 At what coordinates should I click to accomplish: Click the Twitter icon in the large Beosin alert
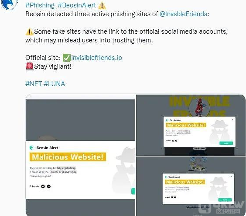pos(43,186)
